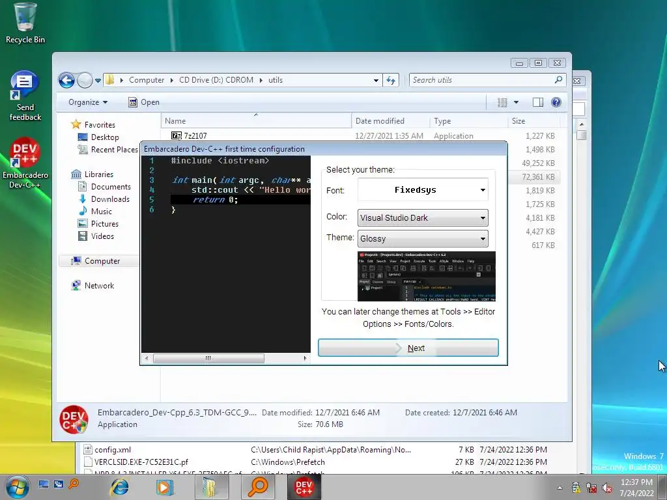Click Switch between windows quick launch icon
The width and height of the screenshot is (667, 500).
(58, 484)
